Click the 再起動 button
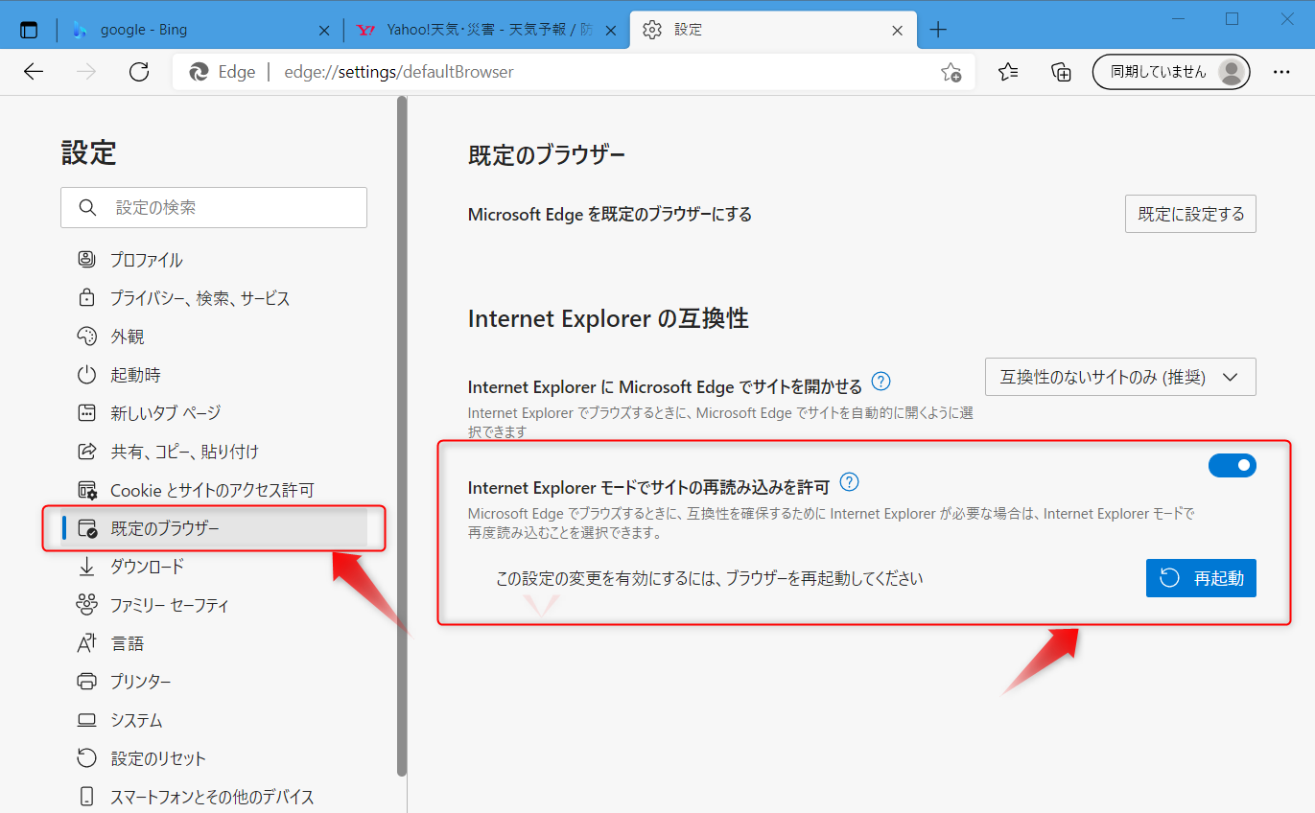 1201,578
